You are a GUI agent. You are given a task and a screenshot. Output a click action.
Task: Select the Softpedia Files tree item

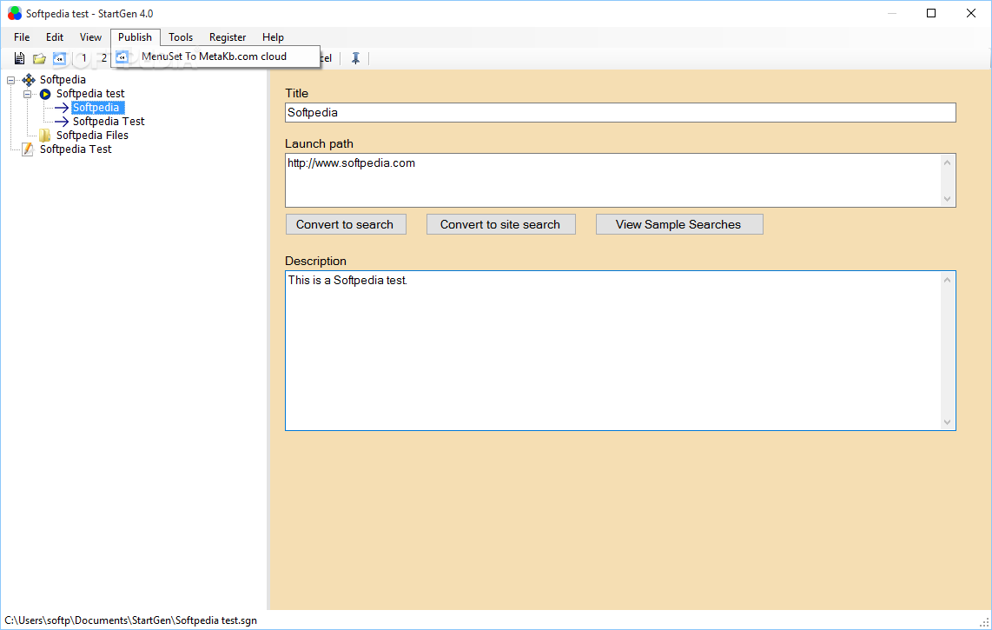92,136
